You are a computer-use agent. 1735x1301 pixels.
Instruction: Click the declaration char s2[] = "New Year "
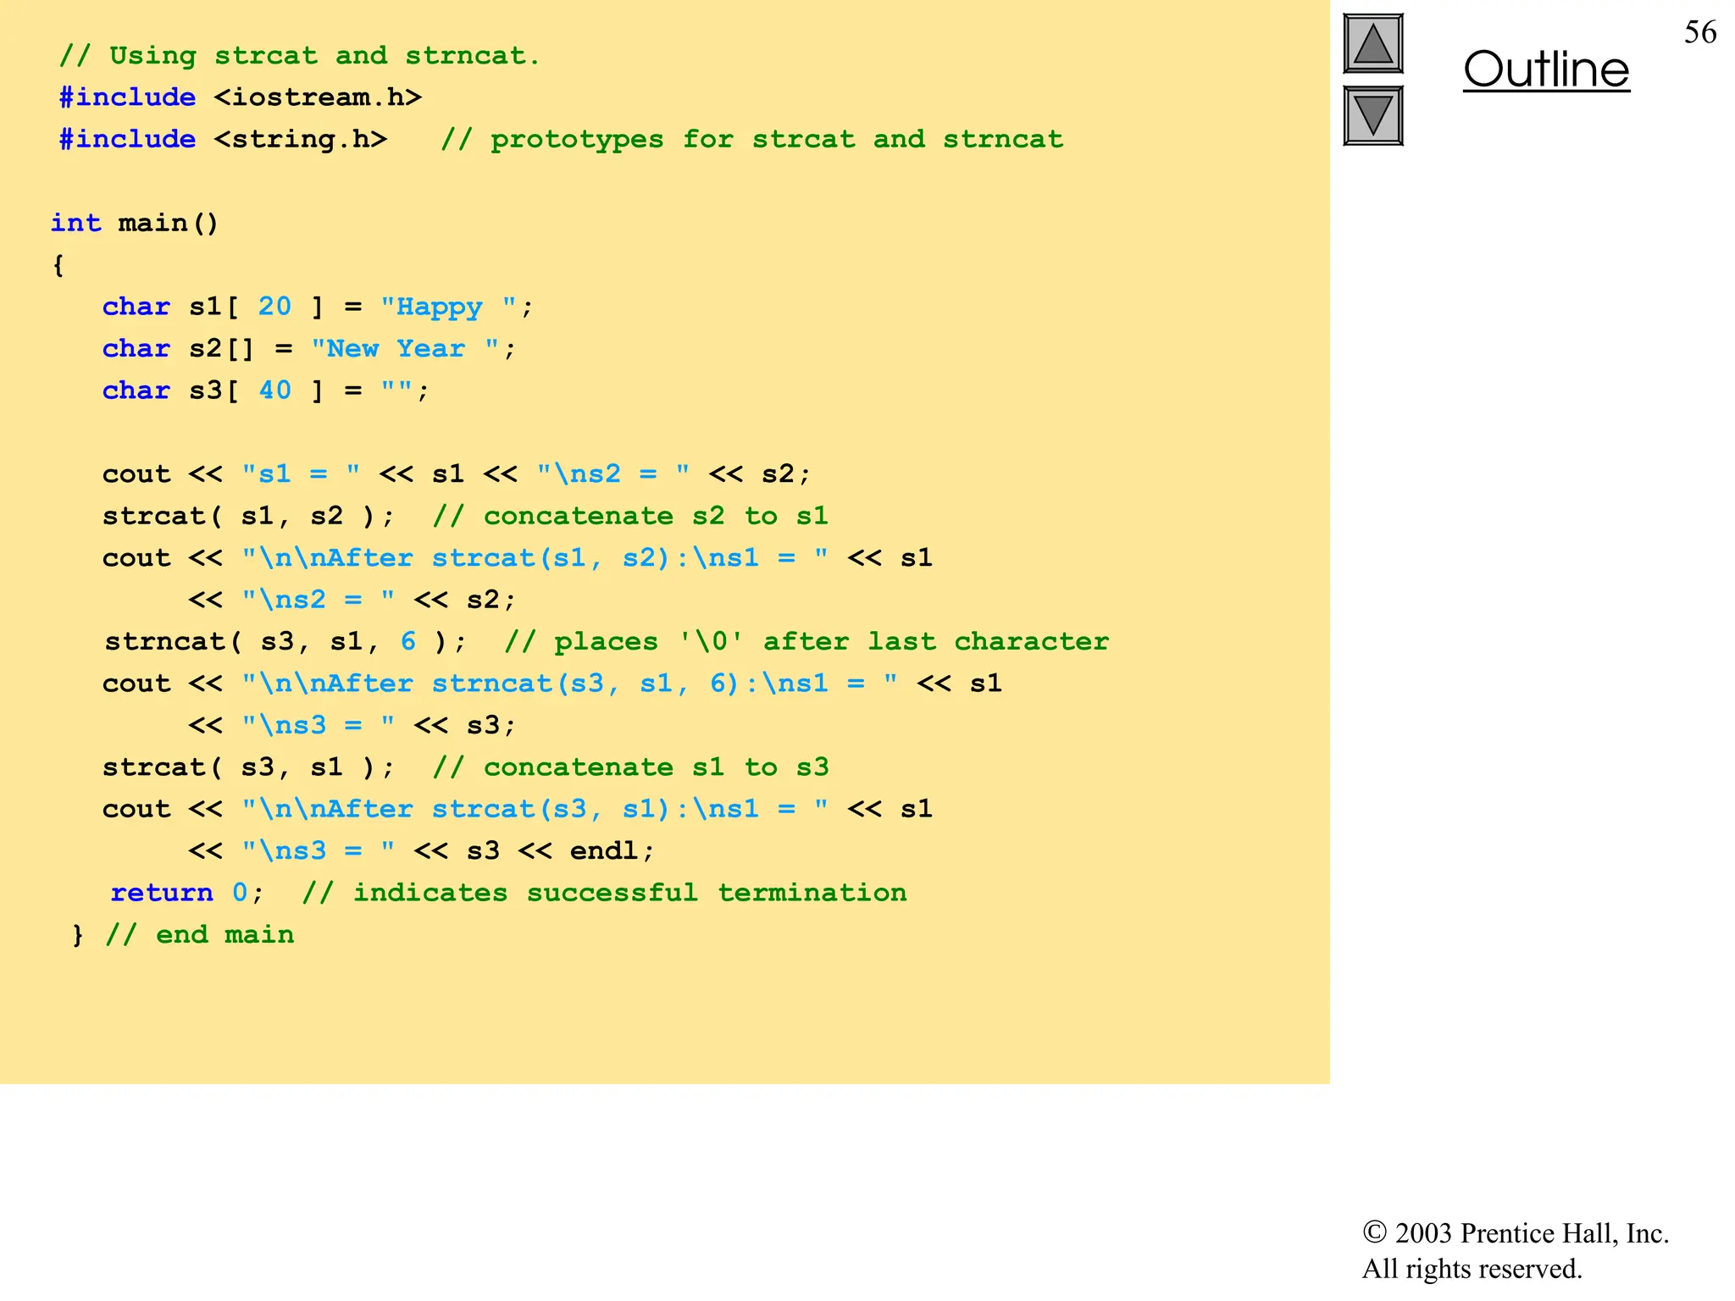point(309,348)
